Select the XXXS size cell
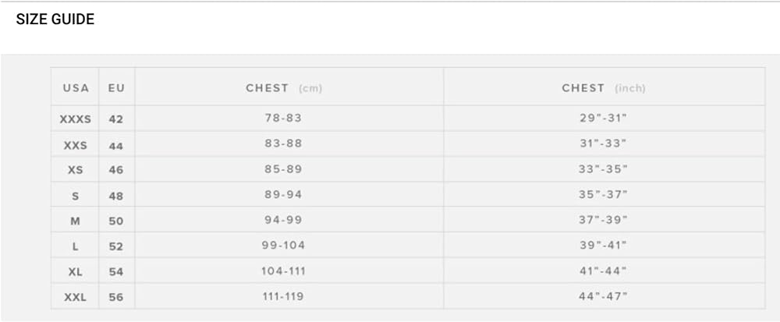This screenshot has height=322, width=780. (76, 119)
